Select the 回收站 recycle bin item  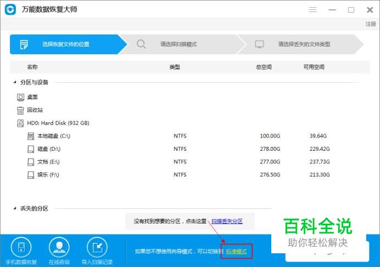pyautogui.click(x=35, y=110)
